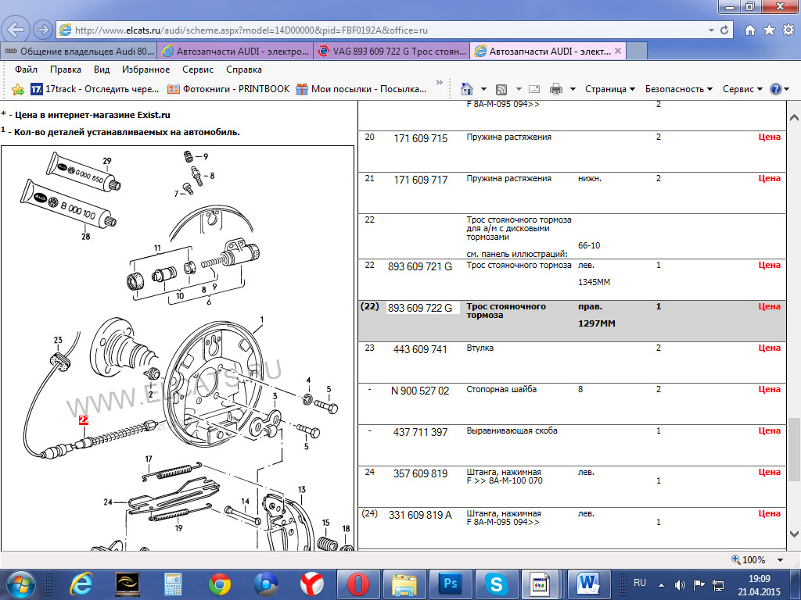Click the volume speaker tray icon

[x=680, y=584]
